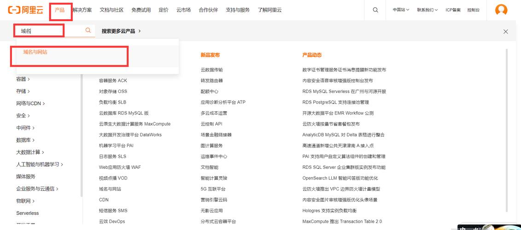Expand the 安全 category
The width and height of the screenshot is (521, 230).
click(23, 115)
